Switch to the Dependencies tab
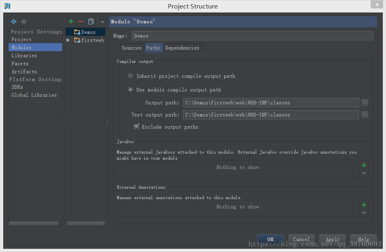This screenshot has width=386, height=252. pos(182,48)
